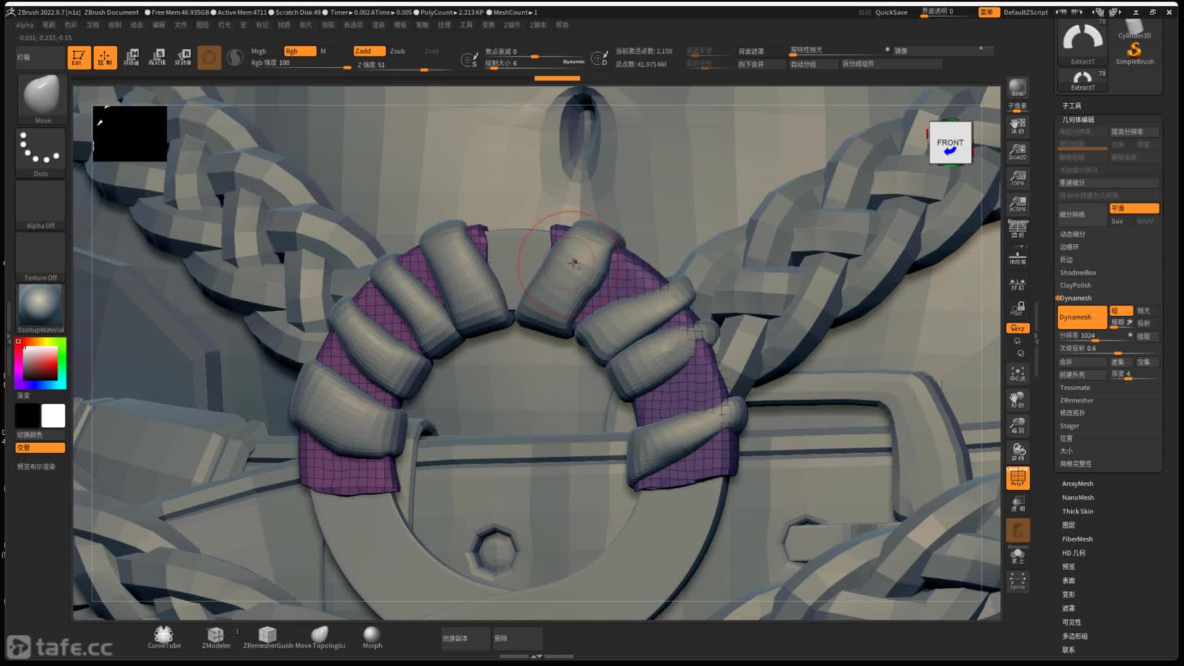Toggle the PolyF wireframe display

pos(1017,478)
